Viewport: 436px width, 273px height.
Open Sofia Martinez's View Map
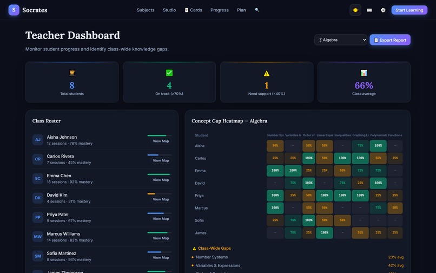161,258
